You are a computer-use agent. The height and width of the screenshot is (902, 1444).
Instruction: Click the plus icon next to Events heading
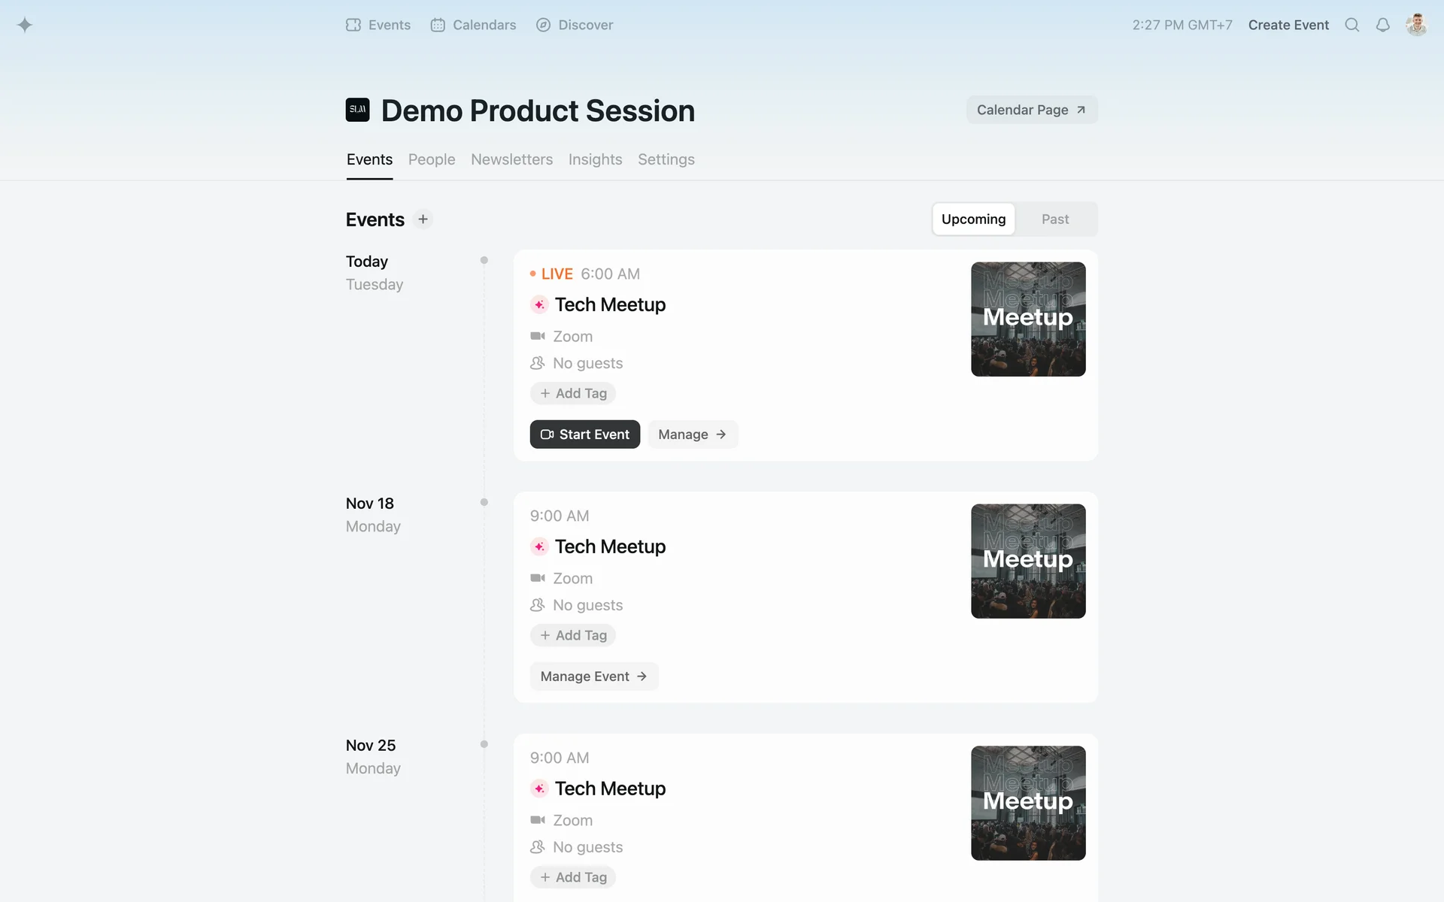point(423,219)
